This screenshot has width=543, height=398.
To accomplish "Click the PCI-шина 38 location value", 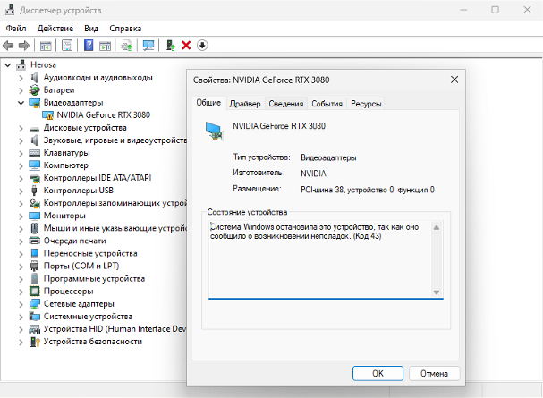I will [368, 190].
